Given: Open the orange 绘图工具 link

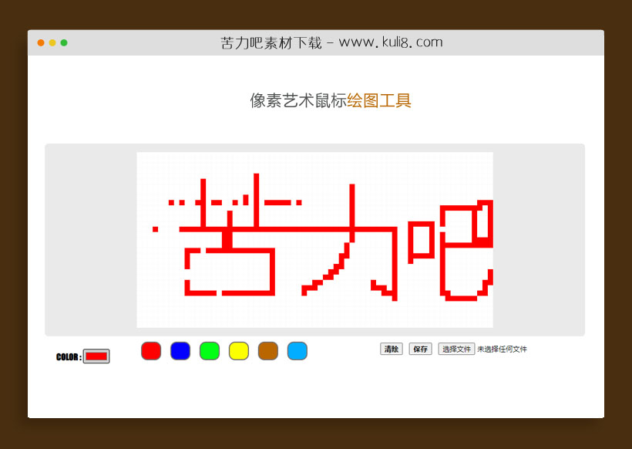Looking at the screenshot, I should pos(380,100).
